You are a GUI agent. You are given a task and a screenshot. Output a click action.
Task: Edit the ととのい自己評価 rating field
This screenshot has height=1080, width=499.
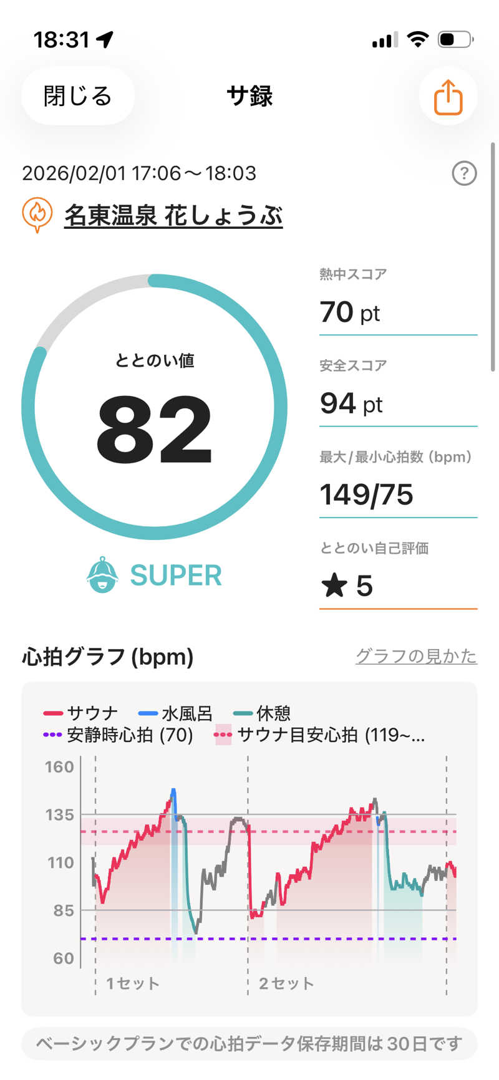[x=398, y=586]
